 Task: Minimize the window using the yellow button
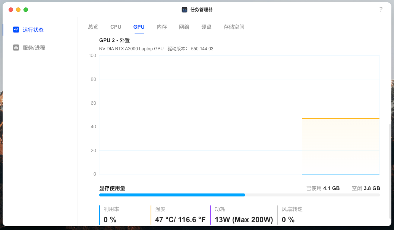[x=18, y=10]
